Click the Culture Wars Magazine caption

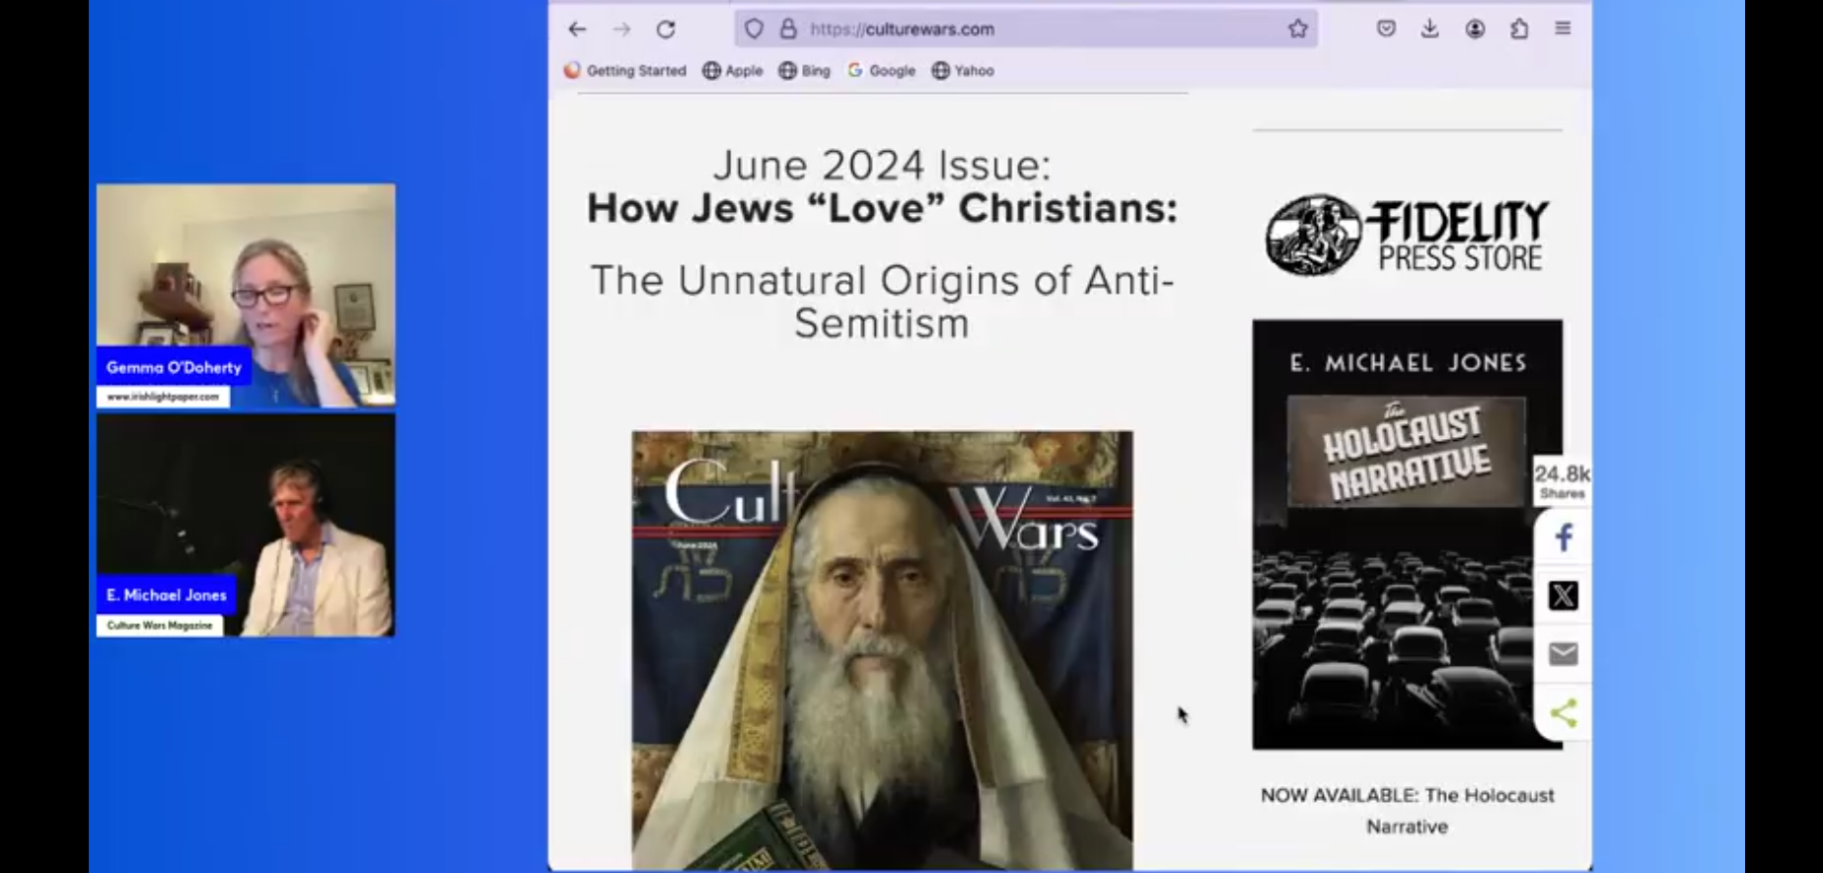160,625
